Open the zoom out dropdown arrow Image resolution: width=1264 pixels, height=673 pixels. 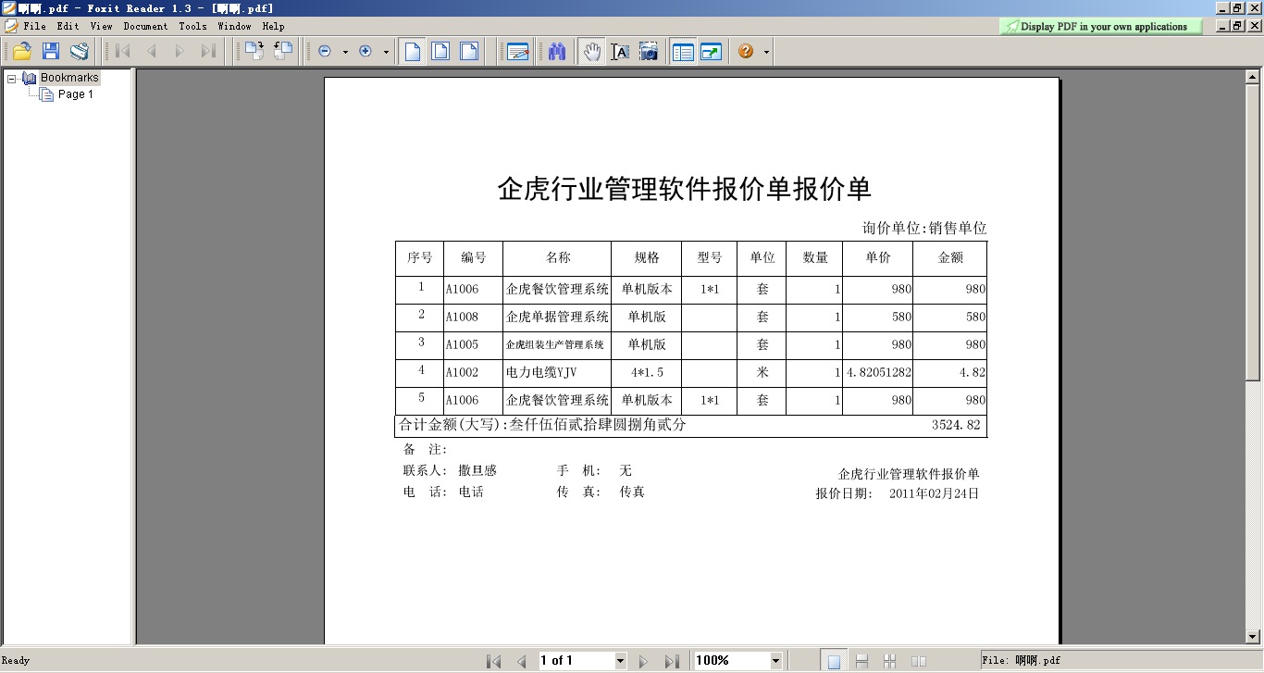point(345,53)
